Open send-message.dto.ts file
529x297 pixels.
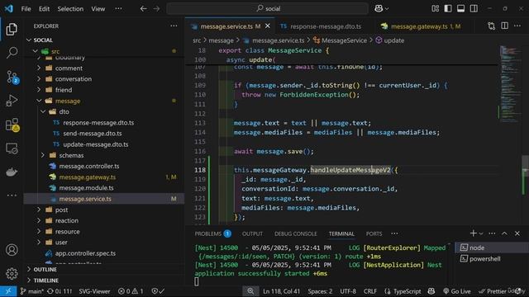pos(93,134)
